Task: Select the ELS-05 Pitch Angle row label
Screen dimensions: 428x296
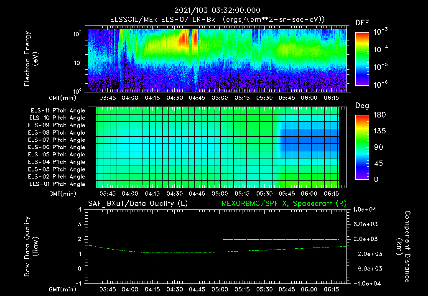Action: (x=57, y=155)
